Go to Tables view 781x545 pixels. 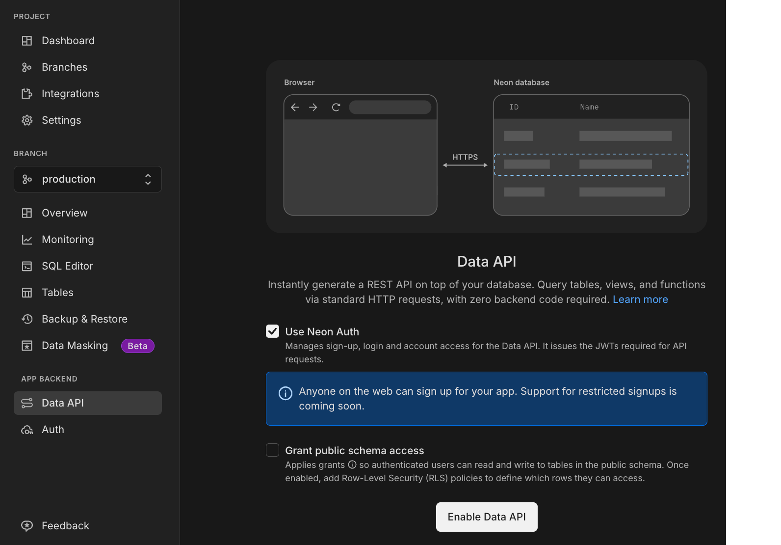tap(88, 293)
